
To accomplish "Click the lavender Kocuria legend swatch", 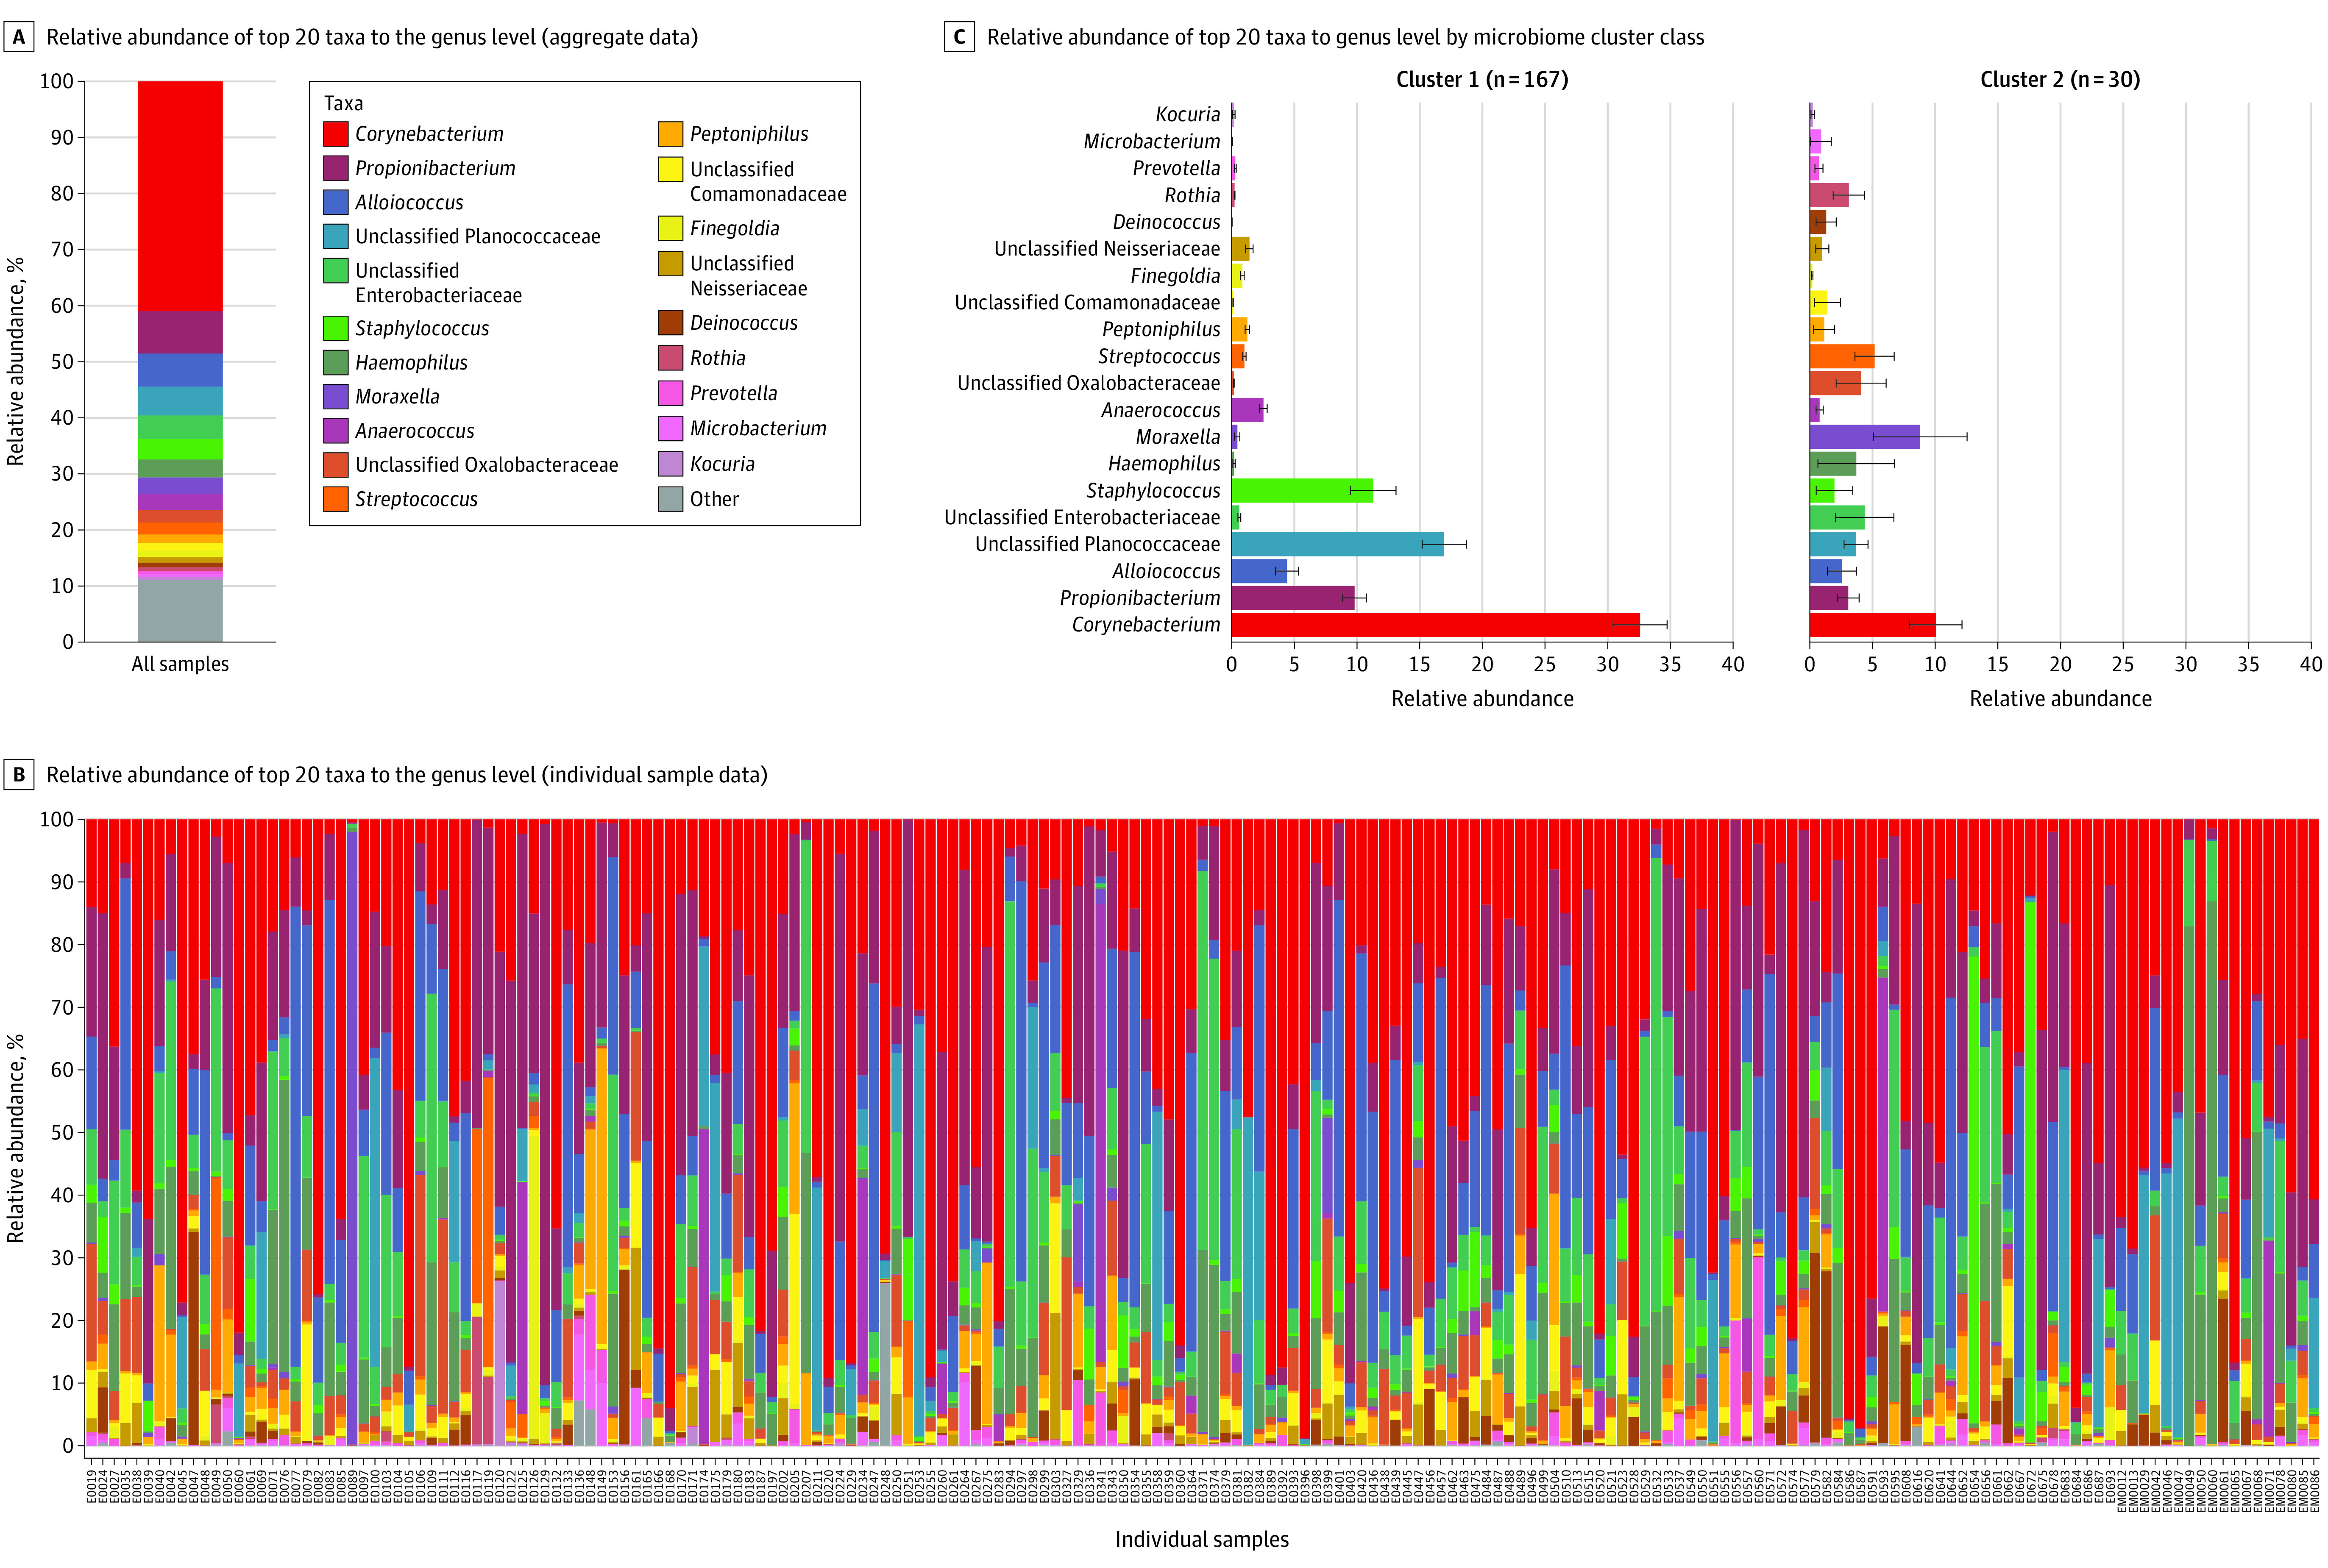I will (x=671, y=464).
